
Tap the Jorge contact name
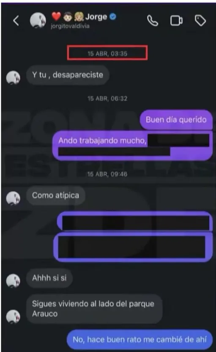(96, 16)
